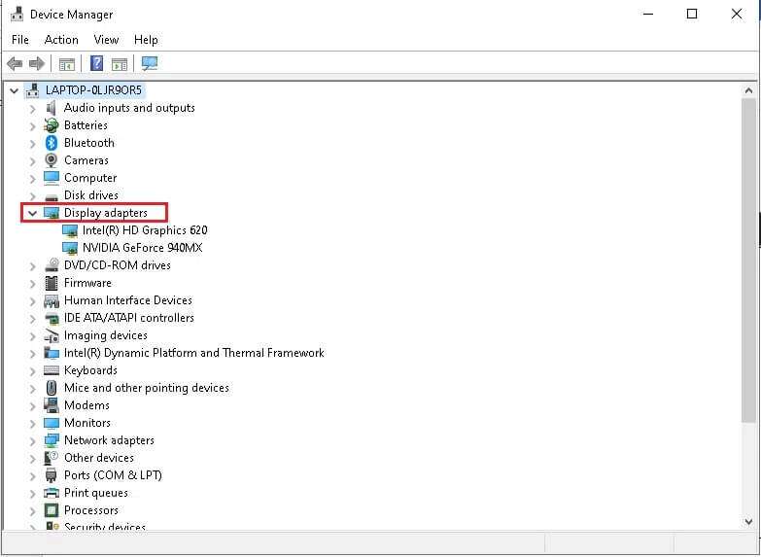Open the File menu
The height and width of the screenshot is (557, 761).
[x=20, y=40]
